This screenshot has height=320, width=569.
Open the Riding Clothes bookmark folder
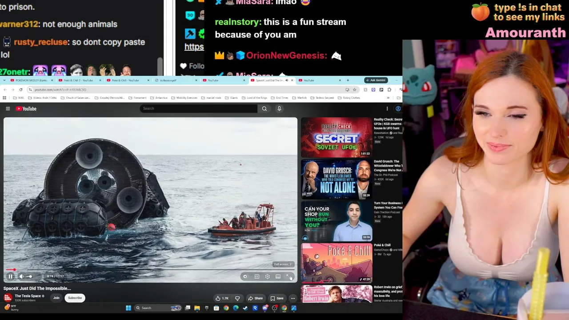click(x=349, y=98)
